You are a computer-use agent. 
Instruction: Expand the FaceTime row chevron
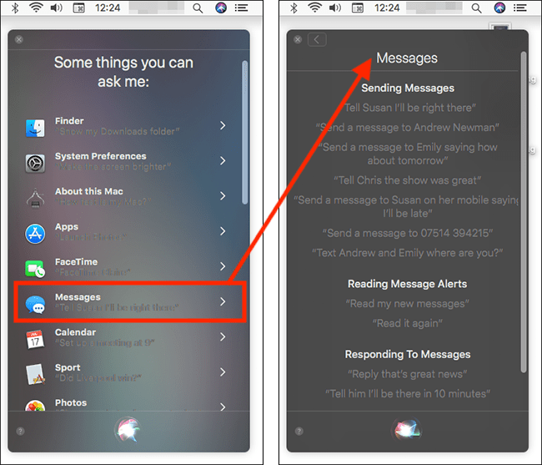coord(223,266)
